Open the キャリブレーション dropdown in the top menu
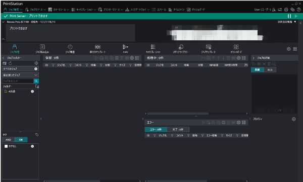 (x=83, y=10)
